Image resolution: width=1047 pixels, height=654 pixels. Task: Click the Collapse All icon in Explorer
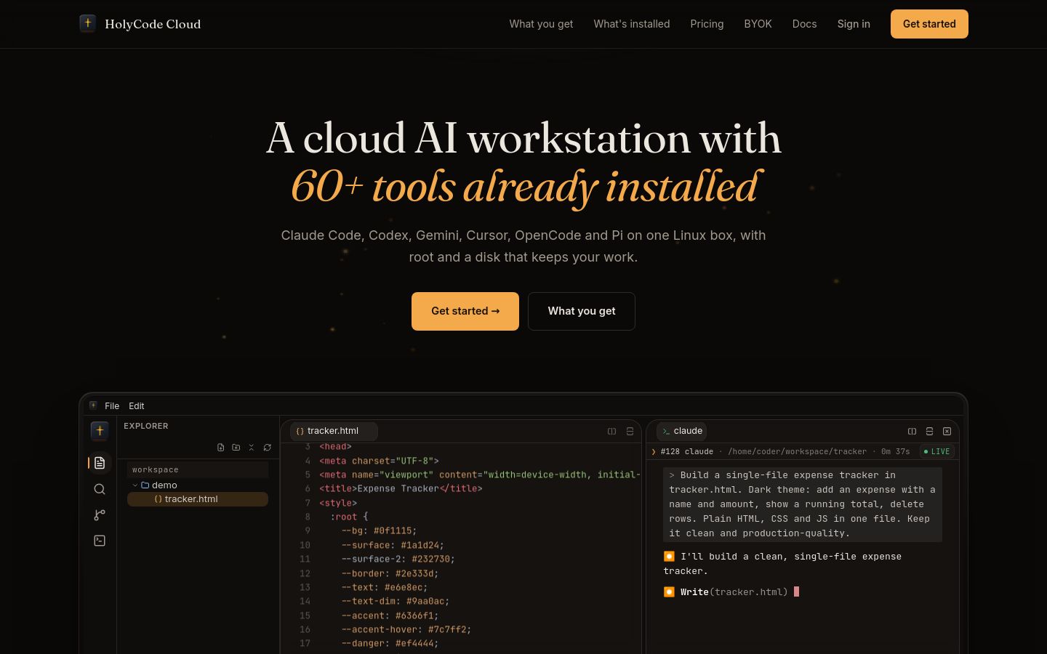pyautogui.click(x=252, y=448)
